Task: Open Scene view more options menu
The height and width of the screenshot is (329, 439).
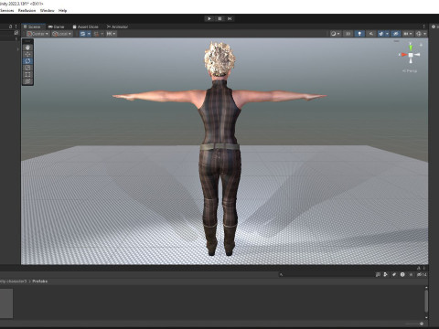Action: pos(423,27)
